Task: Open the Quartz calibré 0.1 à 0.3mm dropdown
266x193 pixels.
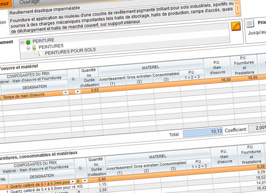Action: [73, 182]
